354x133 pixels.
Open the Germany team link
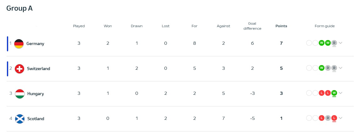click(35, 43)
